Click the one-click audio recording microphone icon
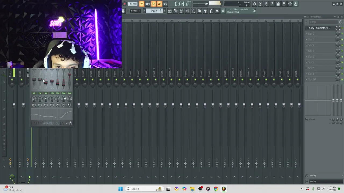 [x=266, y=4]
